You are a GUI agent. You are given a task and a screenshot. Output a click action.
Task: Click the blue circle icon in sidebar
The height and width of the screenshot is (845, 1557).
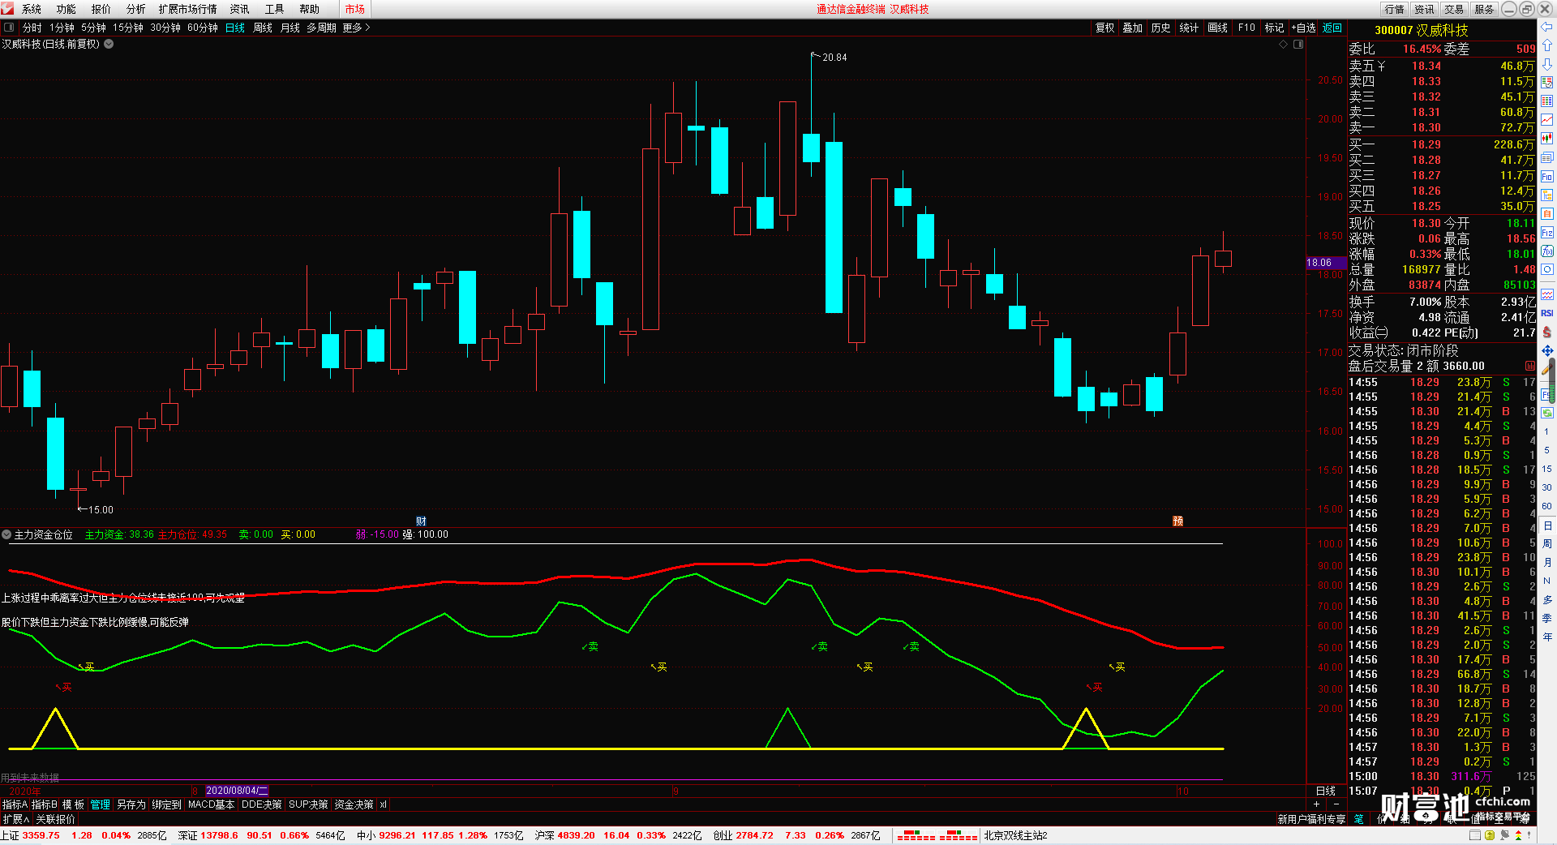coord(1547,269)
